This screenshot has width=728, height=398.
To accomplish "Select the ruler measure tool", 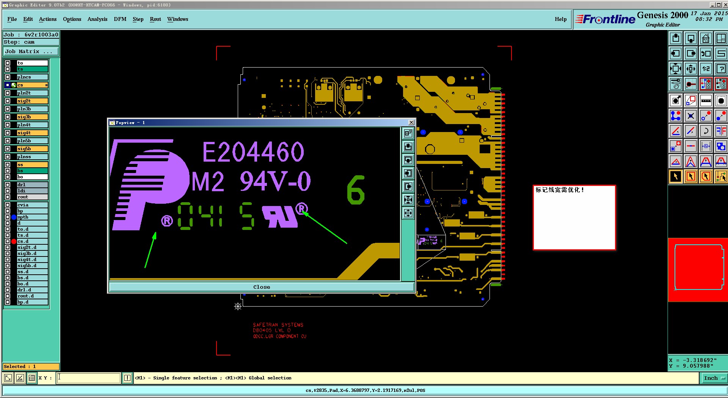I will [706, 101].
